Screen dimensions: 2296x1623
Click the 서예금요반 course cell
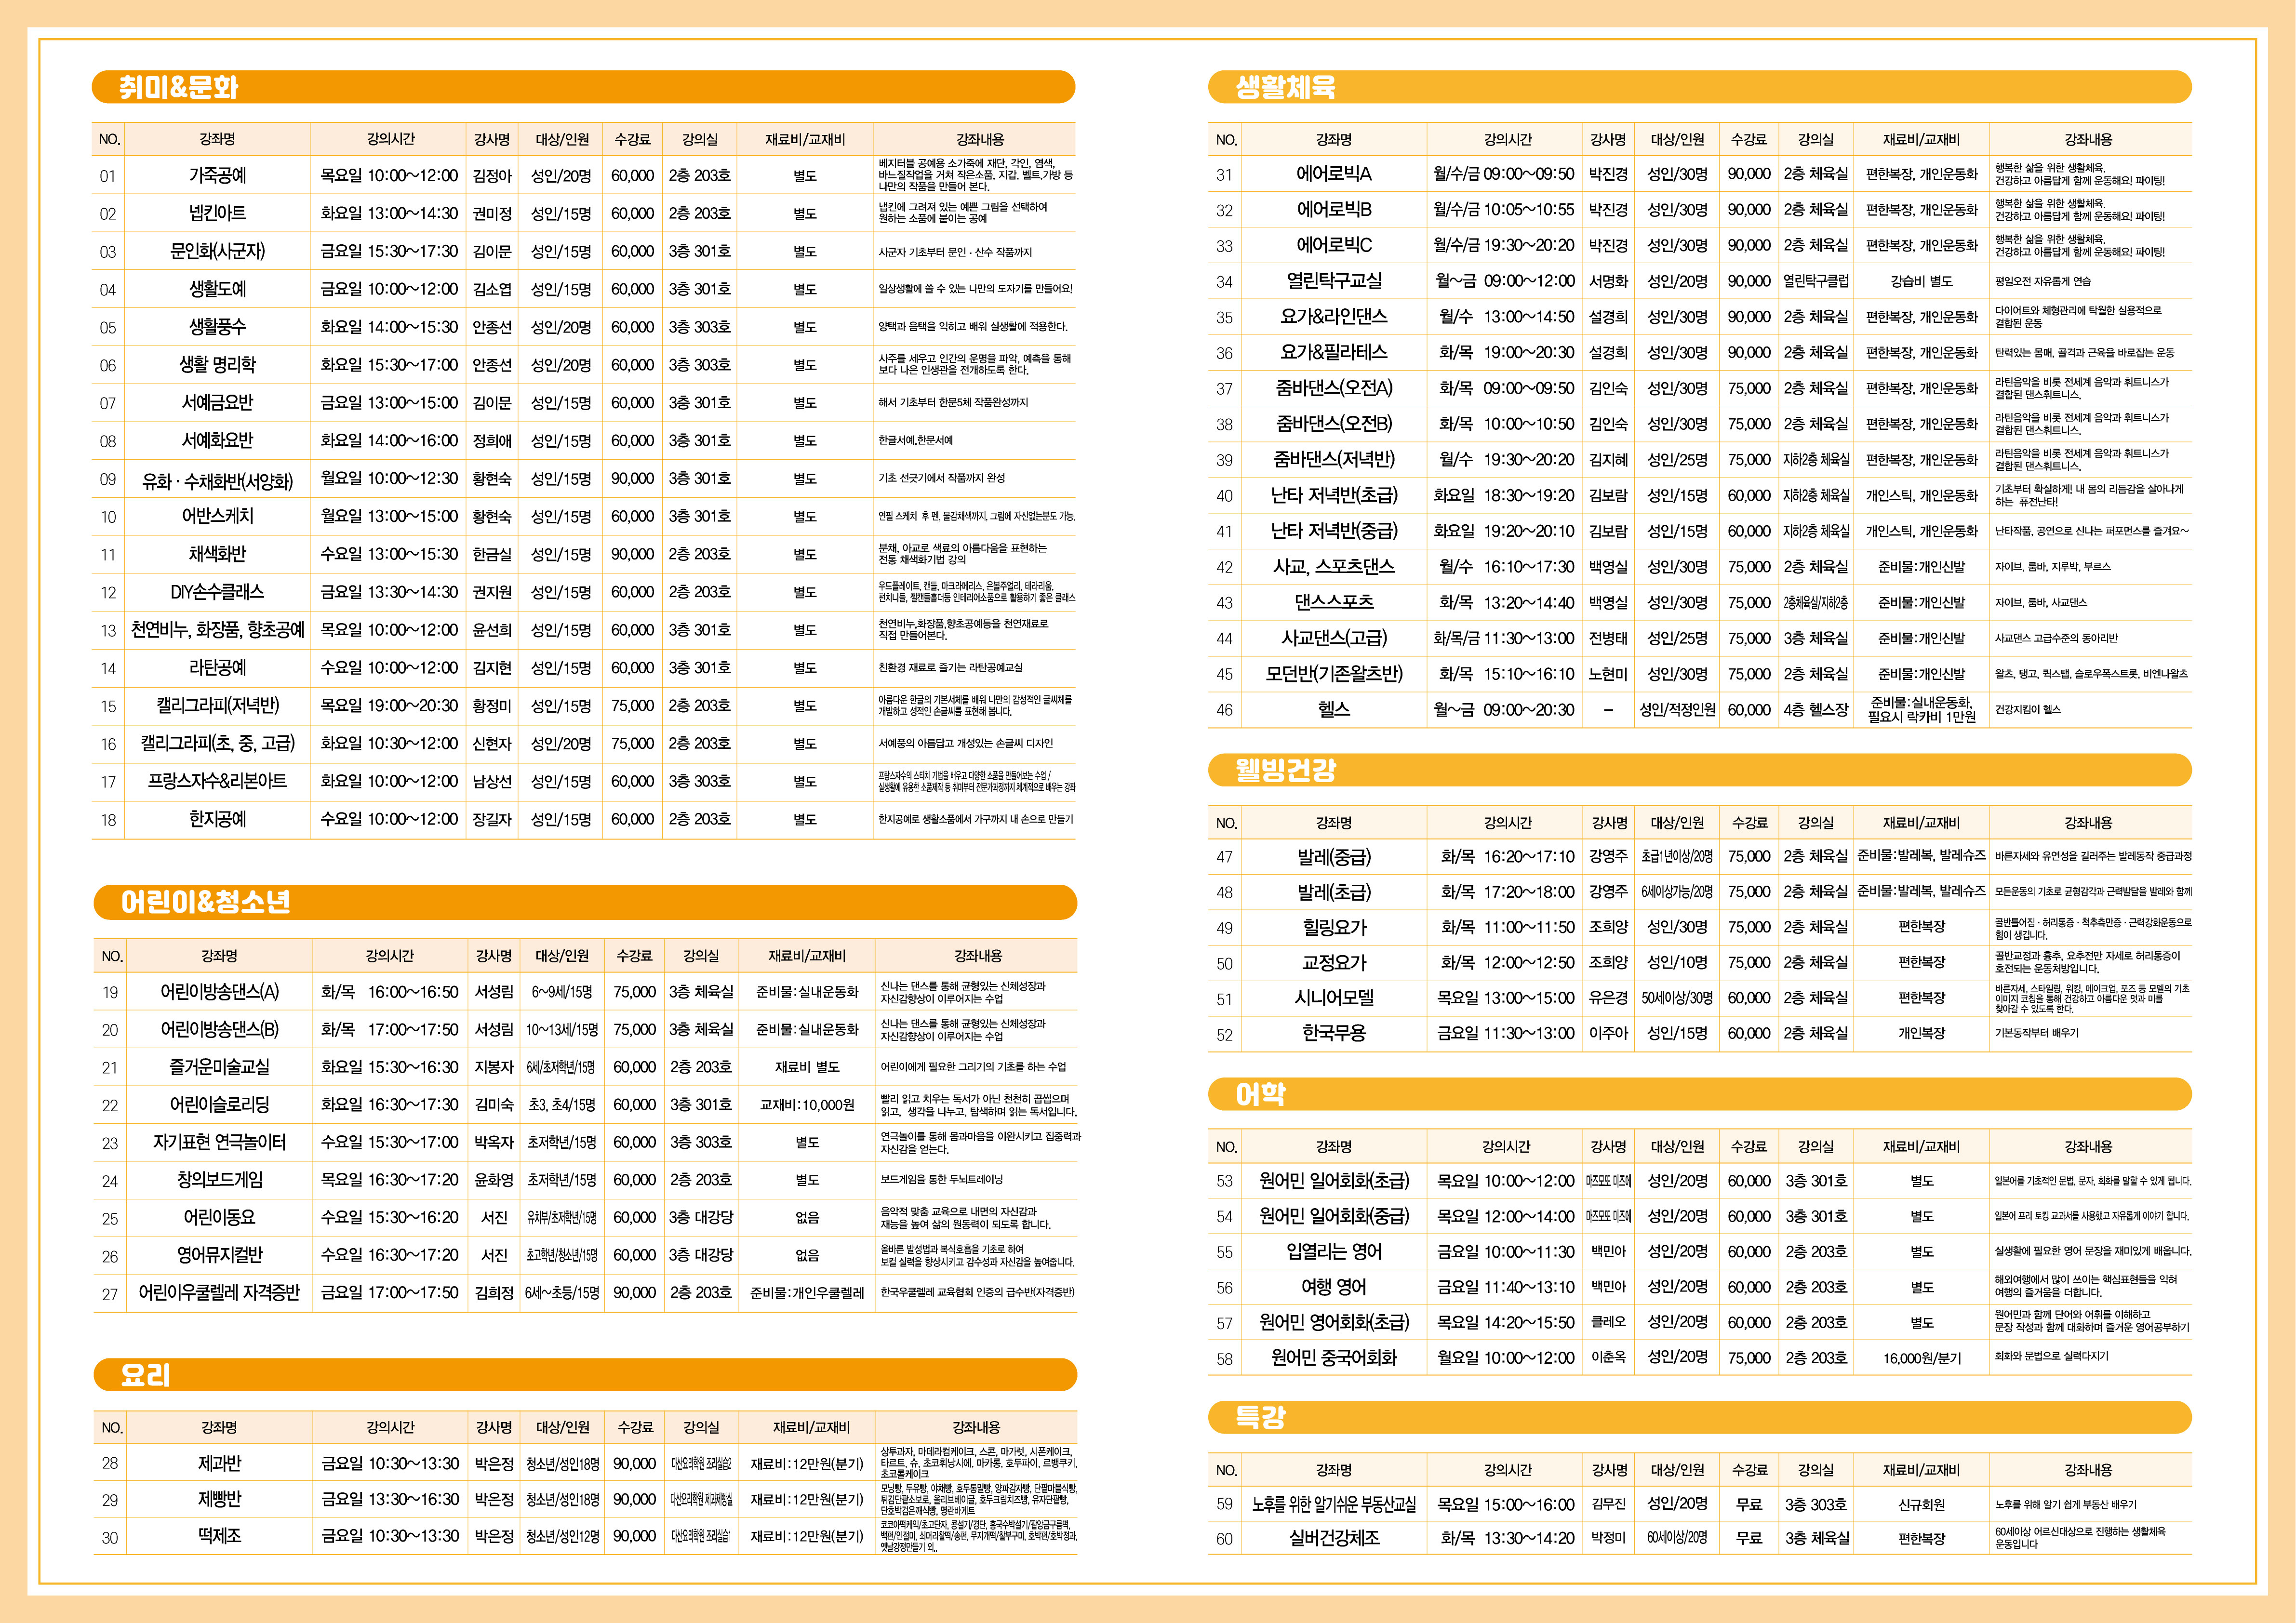tap(217, 403)
